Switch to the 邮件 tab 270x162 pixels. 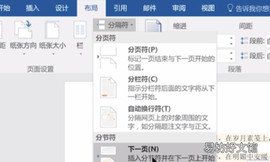150,8
